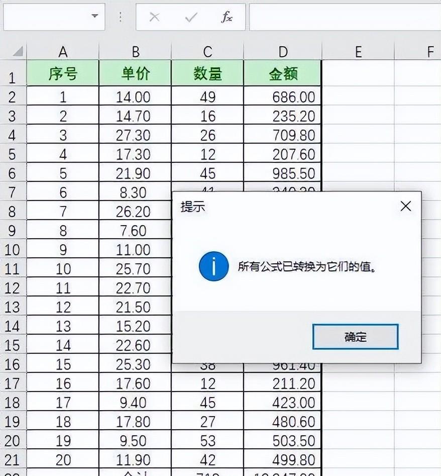Select column B header
Viewport: 441px width, 476px height.
click(x=135, y=52)
